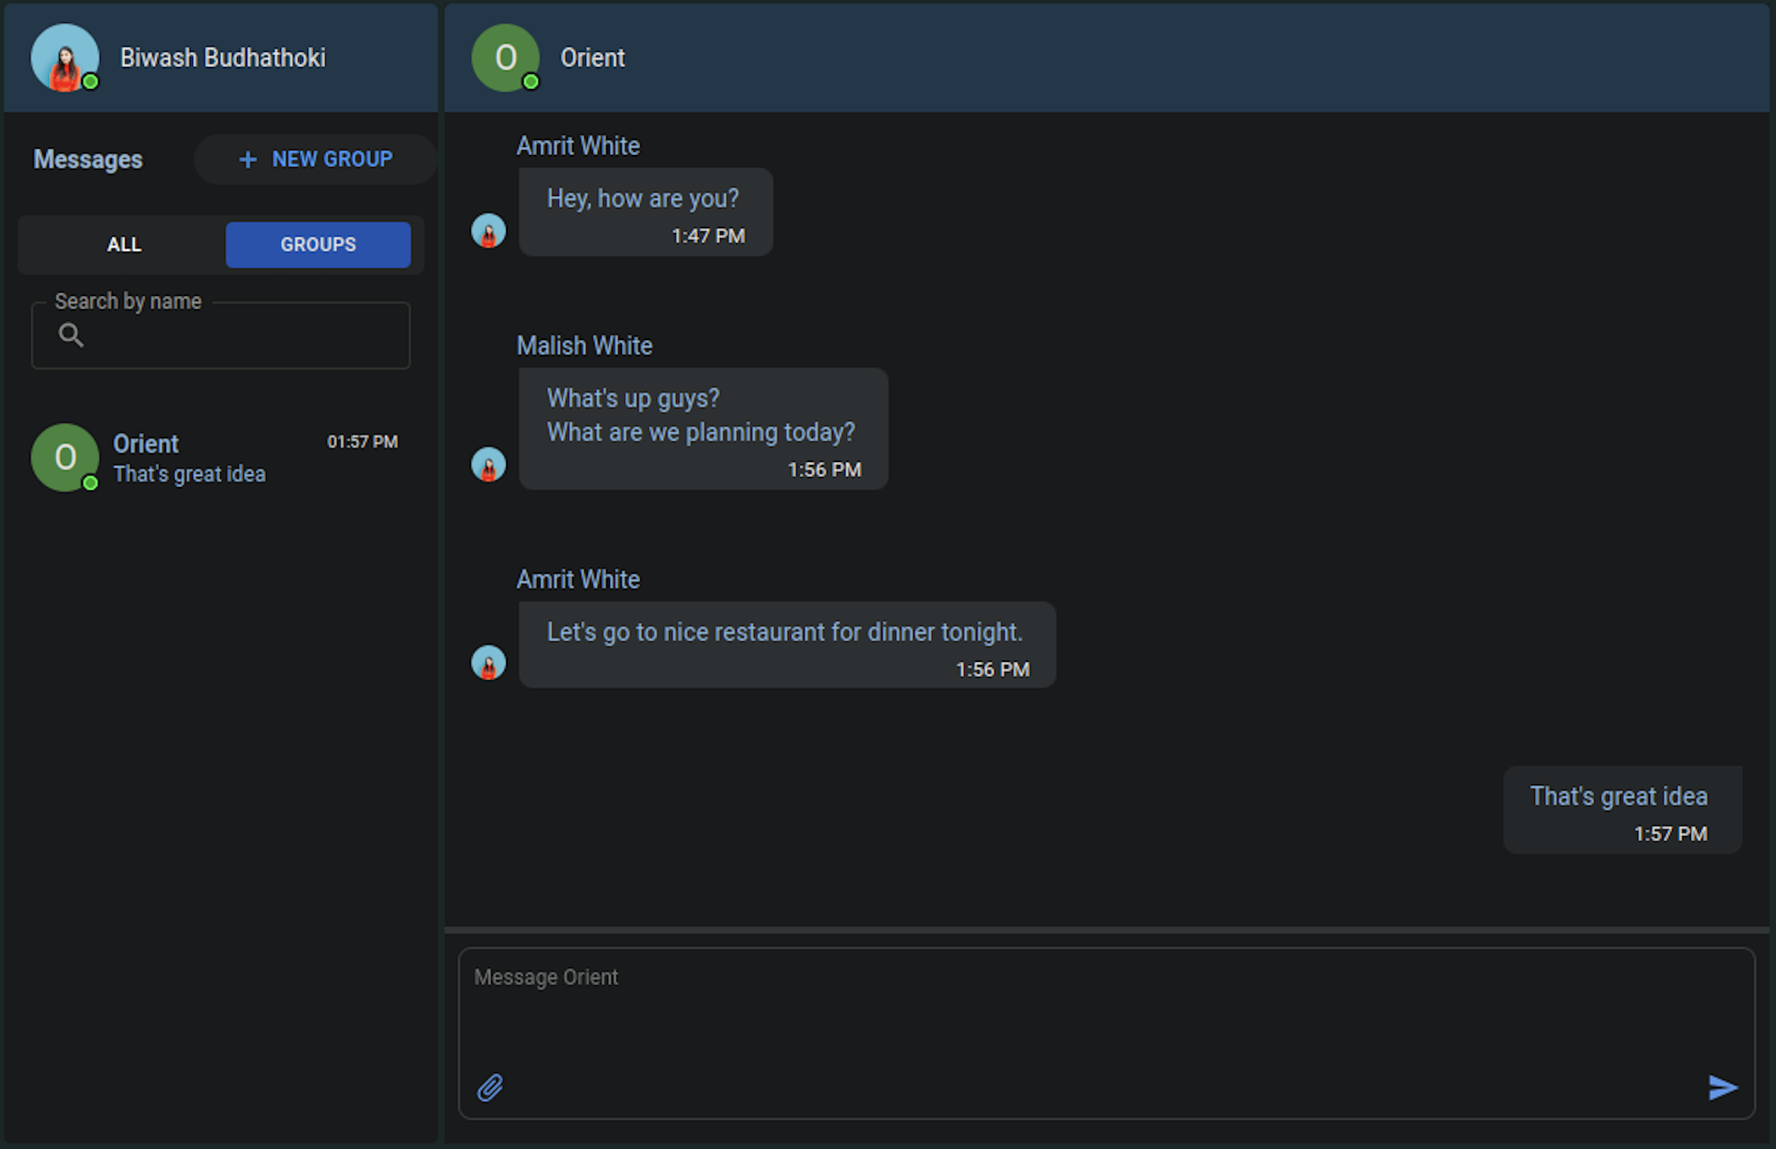Click the send message arrow icon
1776x1149 pixels.
(x=1722, y=1088)
